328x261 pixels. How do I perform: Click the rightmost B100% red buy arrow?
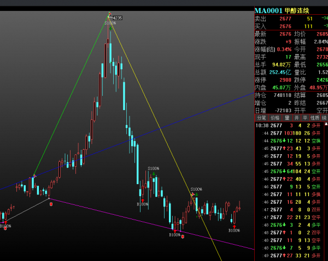point(233,226)
